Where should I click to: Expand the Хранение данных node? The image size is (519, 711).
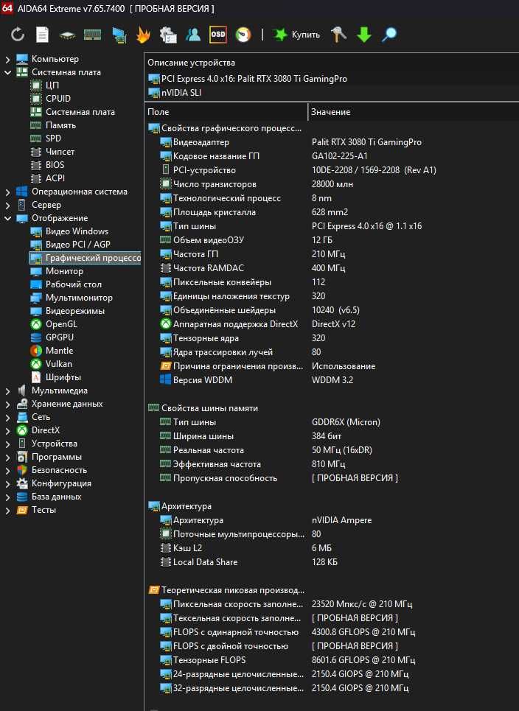pyautogui.click(x=7, y=404)
